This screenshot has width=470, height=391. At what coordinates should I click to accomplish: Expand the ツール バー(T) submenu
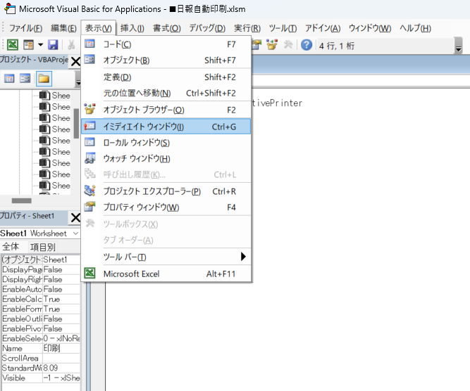pyautogui.click(x=166, y=257)
